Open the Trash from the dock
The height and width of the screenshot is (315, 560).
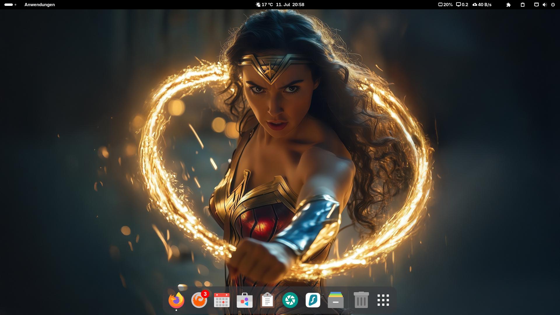(361, 300)
